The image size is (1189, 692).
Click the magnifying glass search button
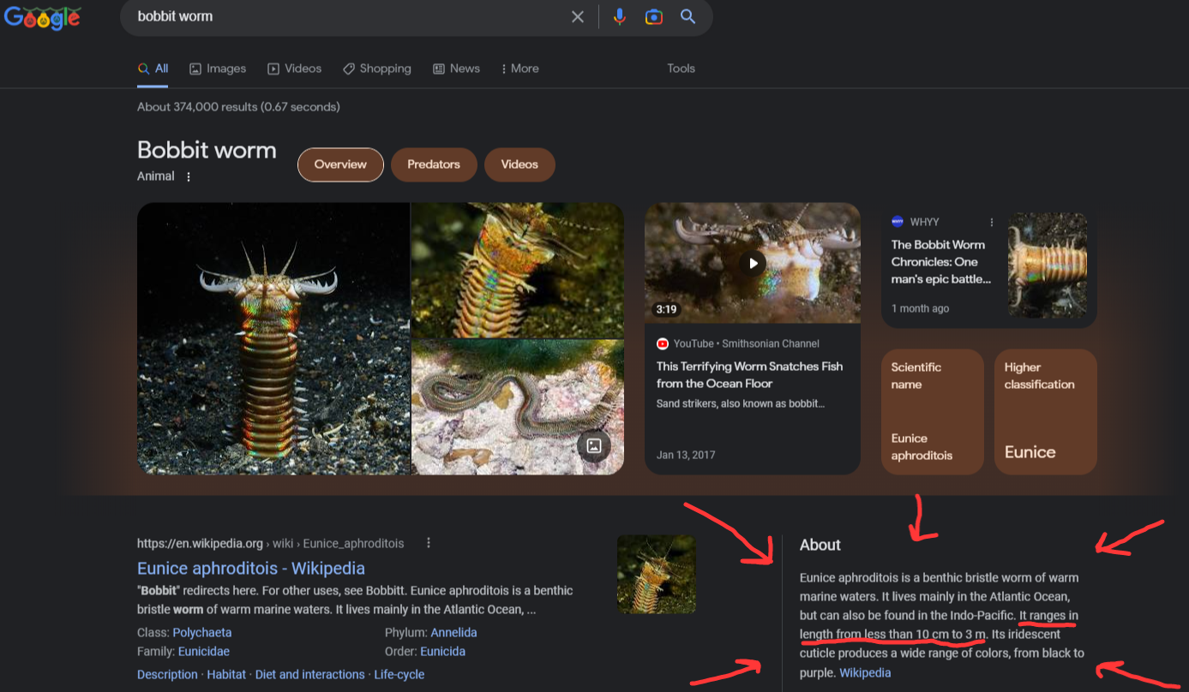pyautogui.click(x=688, y=16)
